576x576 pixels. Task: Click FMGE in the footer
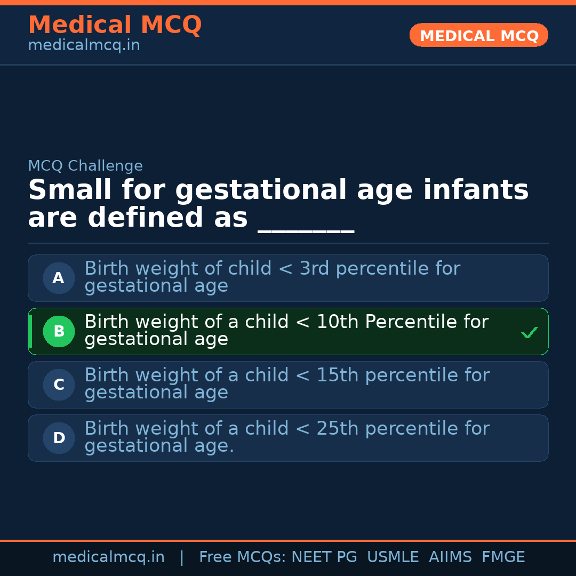click(503, 557)
